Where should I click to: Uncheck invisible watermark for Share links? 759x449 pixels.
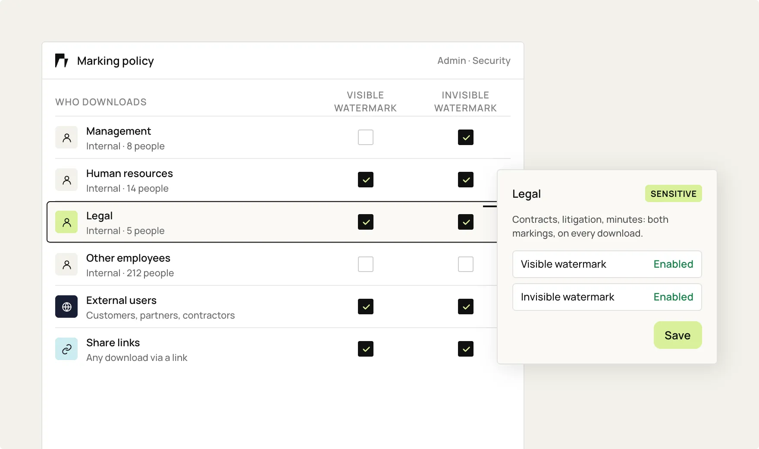click(466, 349)
